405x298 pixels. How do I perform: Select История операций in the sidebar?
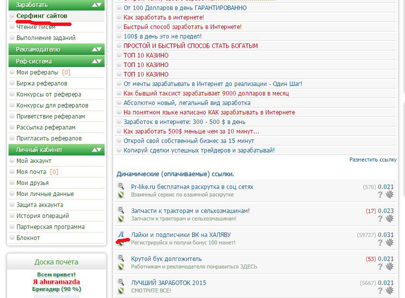click(43, 215)
